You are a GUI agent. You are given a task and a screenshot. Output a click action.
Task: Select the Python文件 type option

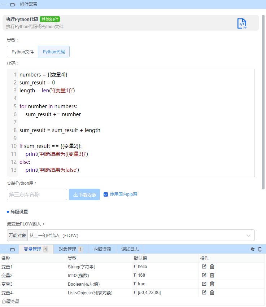22,52
